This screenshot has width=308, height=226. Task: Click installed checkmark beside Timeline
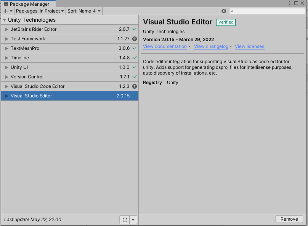click(x=134, y=57)
